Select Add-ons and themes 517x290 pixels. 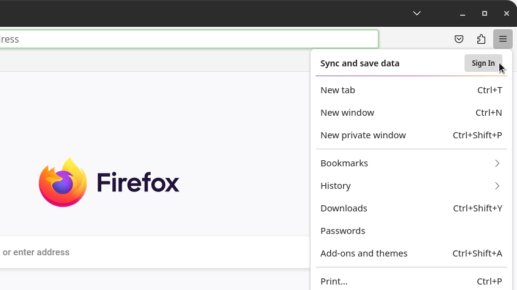(411, 253)
